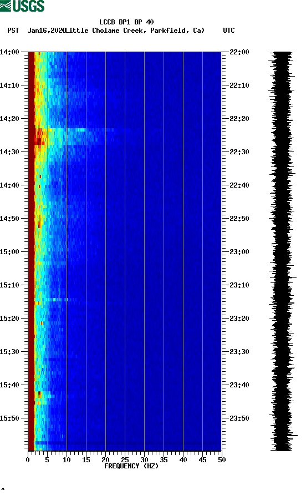Click the 23:40 UTC axis label
Viewport: 306px width, 495px height.
239,385
